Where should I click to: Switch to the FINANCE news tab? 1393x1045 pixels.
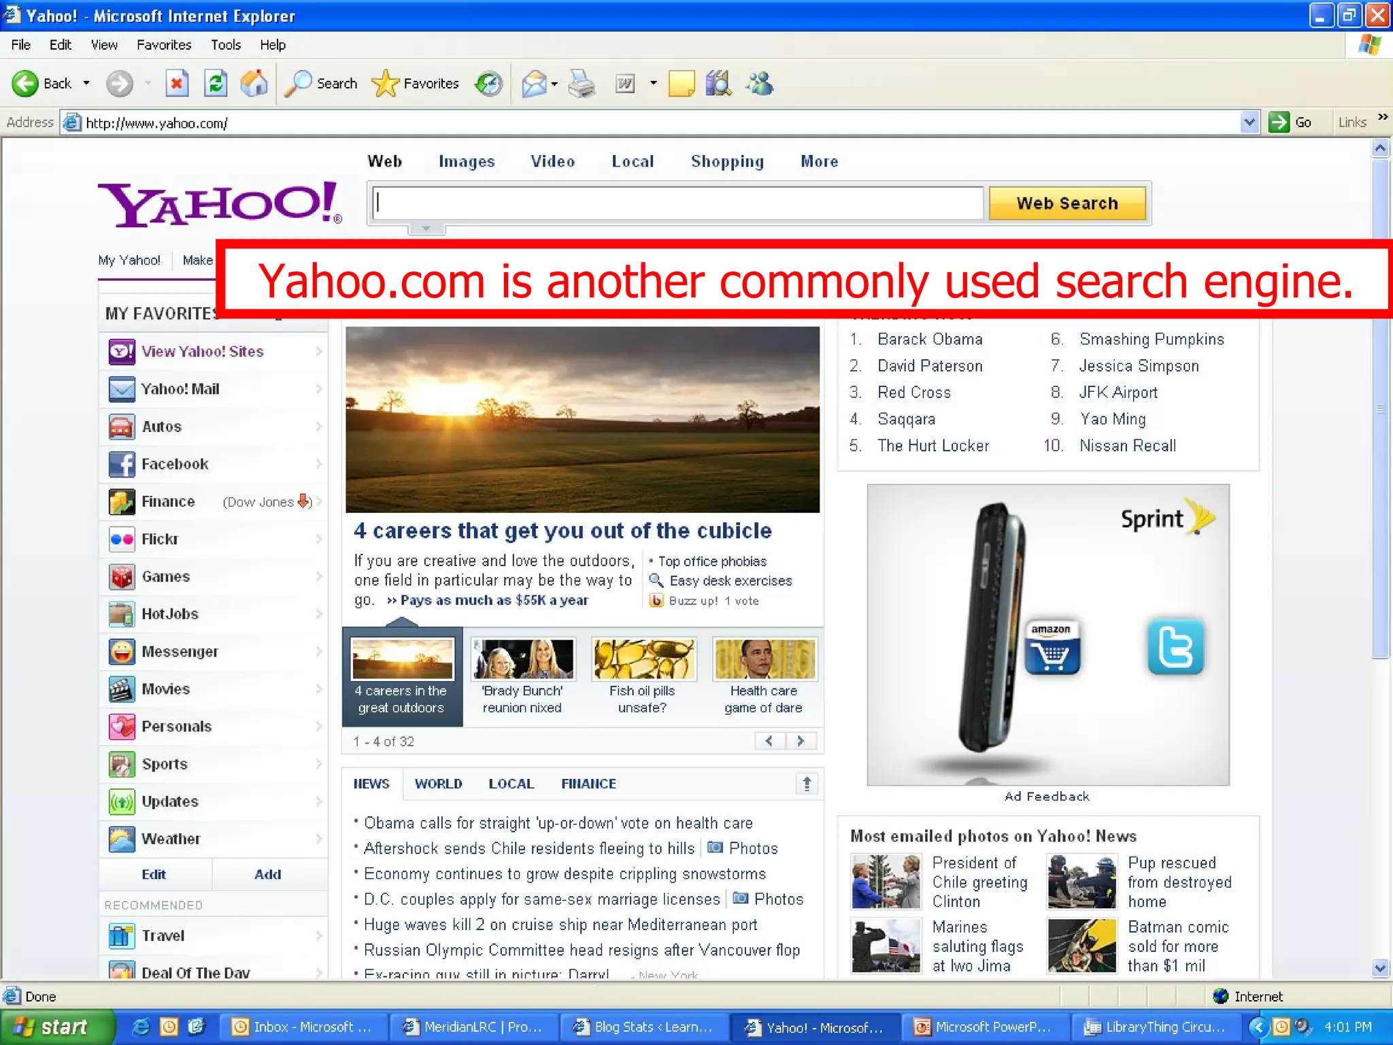[589, 784]
